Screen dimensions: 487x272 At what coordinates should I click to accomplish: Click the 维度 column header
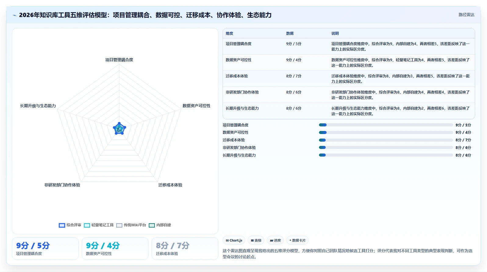229,34
